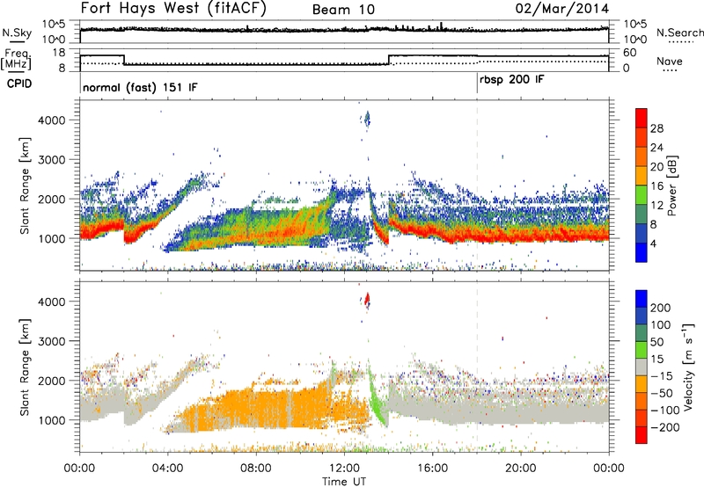Click the 'Power [dB]' color bar label
Image resolution: width=704 pixels, height=487 pixels.
[x=671, y=185]
